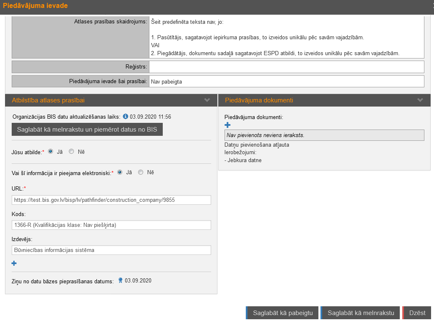This screenshot has width=434, height=323.
Task: Click the Piedāvājuma ievade šai prasībai value field
Action: pyautogui.click(x=286, y=81)
